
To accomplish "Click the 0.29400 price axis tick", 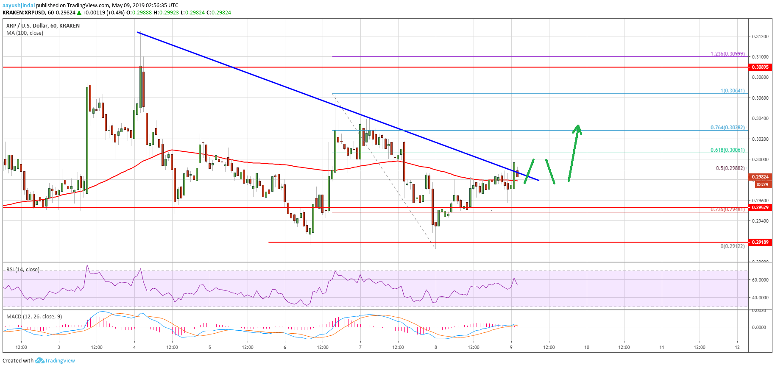I will pyautogui.click(x=760, y=221).
